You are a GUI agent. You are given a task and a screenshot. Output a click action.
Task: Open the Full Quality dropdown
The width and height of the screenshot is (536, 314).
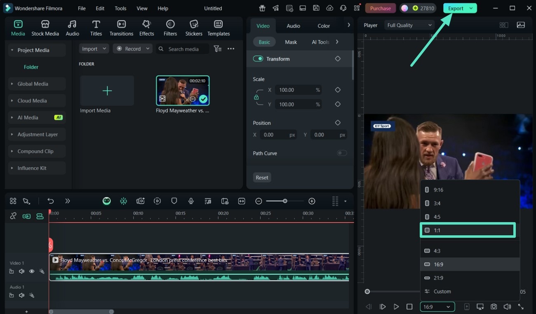(409, 25)
